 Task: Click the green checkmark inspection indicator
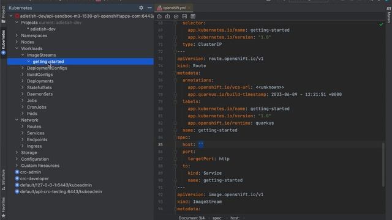coord(381,24)
